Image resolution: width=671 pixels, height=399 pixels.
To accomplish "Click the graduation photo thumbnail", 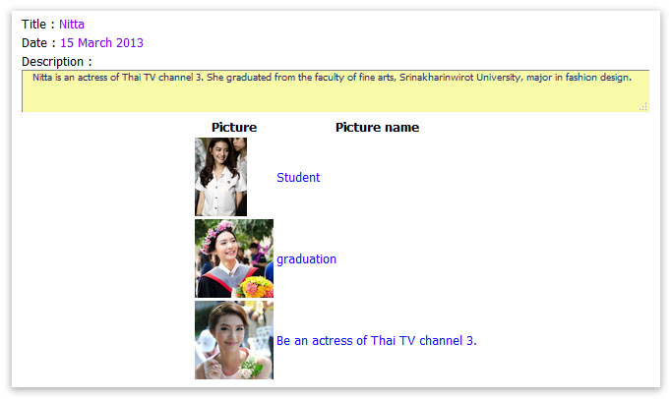I will click(x=234, y=258).
